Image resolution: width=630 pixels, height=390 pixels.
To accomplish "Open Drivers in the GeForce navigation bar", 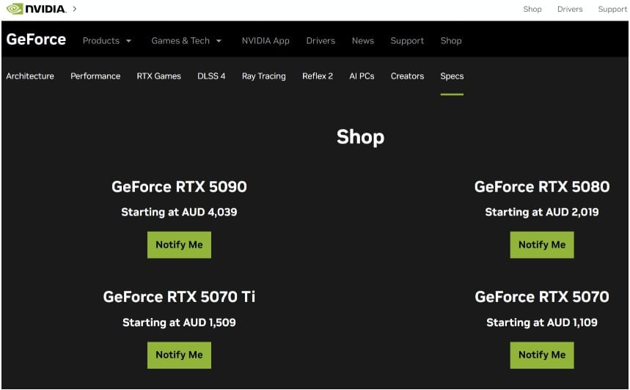I will (x=321, y=41).
